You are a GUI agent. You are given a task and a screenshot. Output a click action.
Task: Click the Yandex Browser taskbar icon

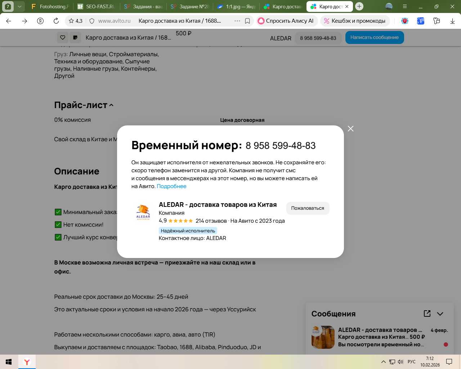[x=27, y=362]
